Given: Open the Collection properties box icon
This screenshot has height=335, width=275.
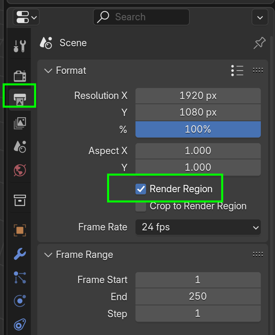Looking at the screenshot, I should pos(19,200).
